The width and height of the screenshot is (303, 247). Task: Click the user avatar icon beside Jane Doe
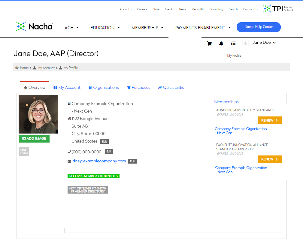pyautogui.click(x=245, y=43)
